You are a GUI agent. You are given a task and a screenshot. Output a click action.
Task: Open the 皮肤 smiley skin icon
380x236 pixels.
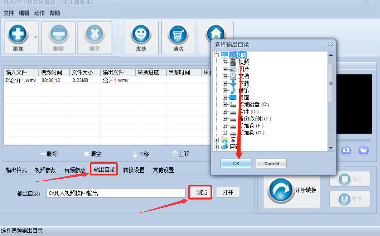pos(141,34)
